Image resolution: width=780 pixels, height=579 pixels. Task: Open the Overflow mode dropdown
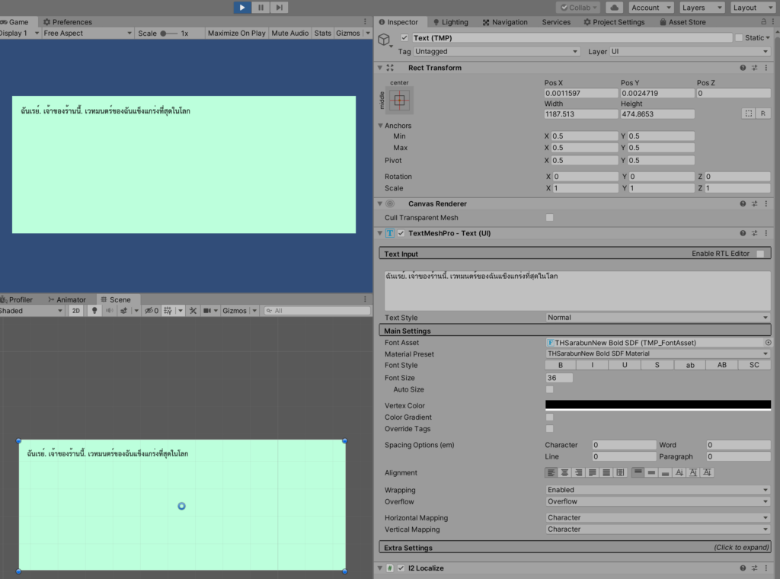[x=658, y=502]
